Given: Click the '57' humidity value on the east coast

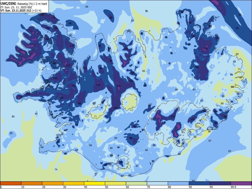Looking at the screenshot, I should pos(241,77).
